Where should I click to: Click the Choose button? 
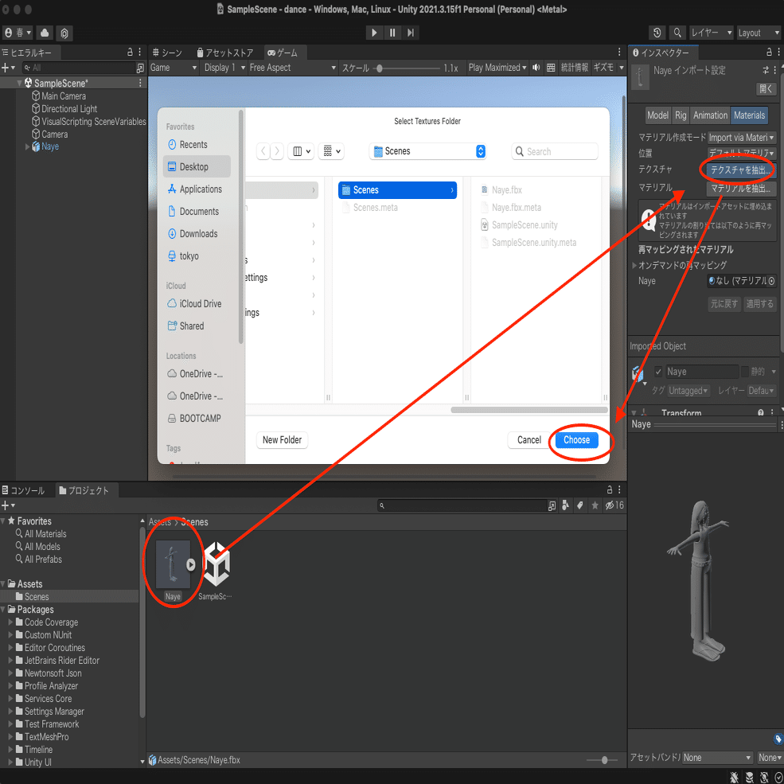[x=576, y=440]
